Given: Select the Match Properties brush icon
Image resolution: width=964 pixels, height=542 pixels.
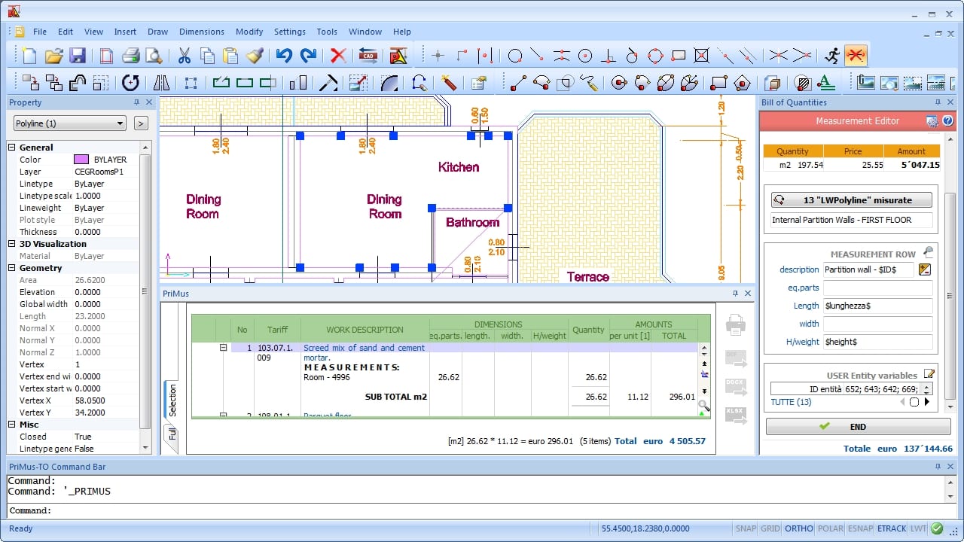Looking at the screenshot, I should (x=255, y=56).
